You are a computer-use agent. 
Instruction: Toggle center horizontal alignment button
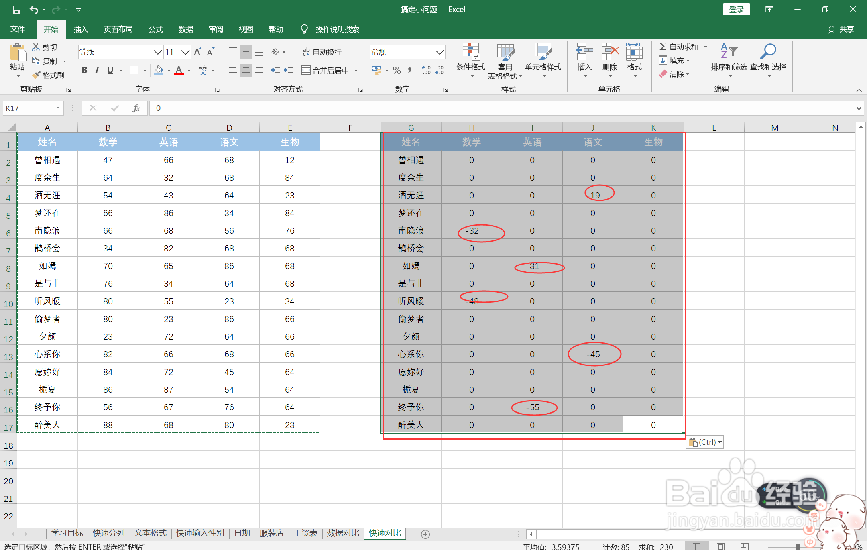pos(246,70)
